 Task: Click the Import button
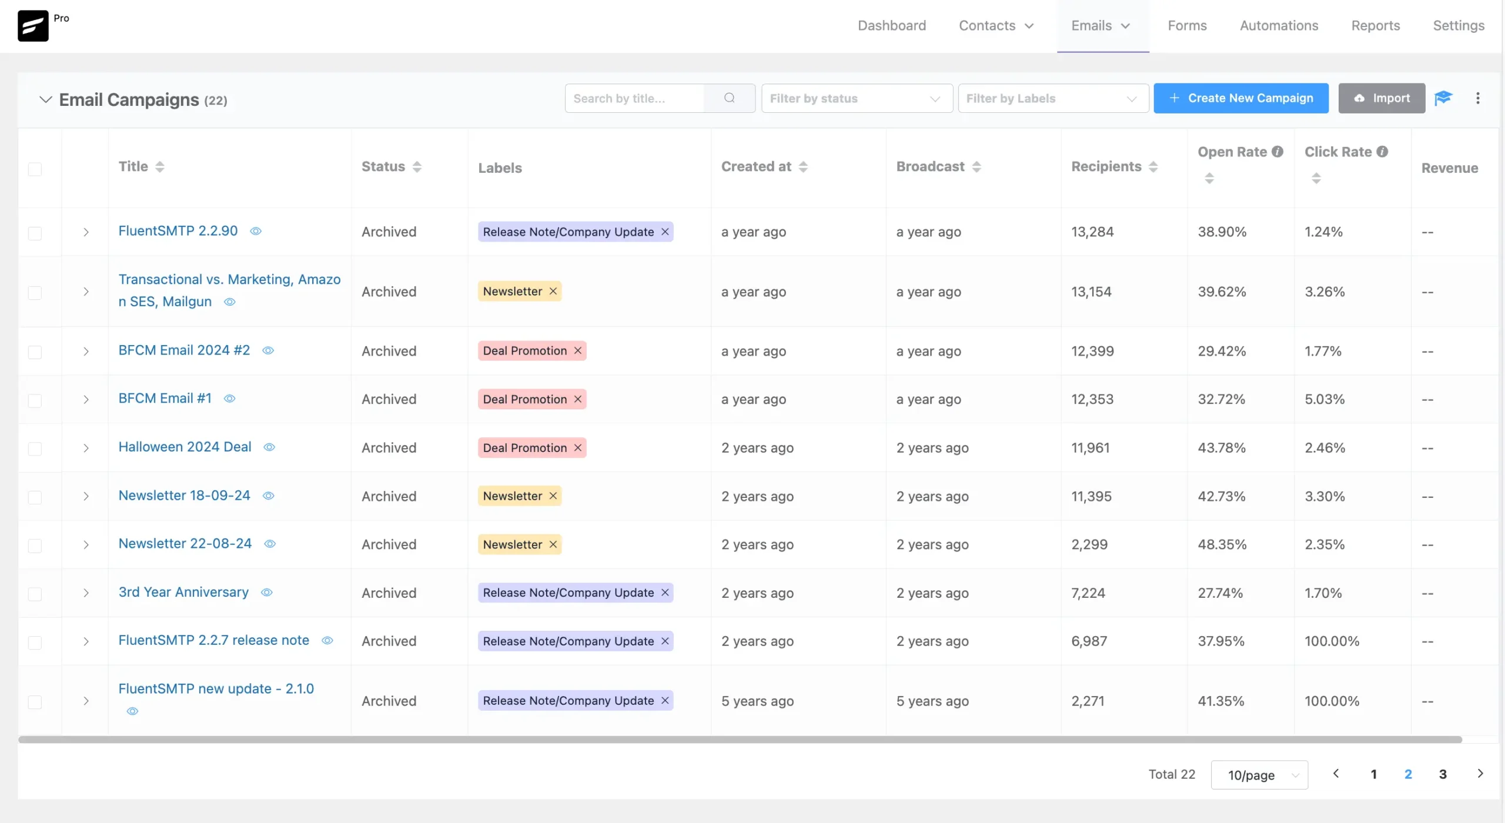(1382, 98)
